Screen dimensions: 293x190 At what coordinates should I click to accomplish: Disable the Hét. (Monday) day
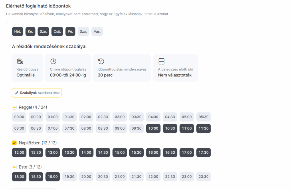pos(17,31)
